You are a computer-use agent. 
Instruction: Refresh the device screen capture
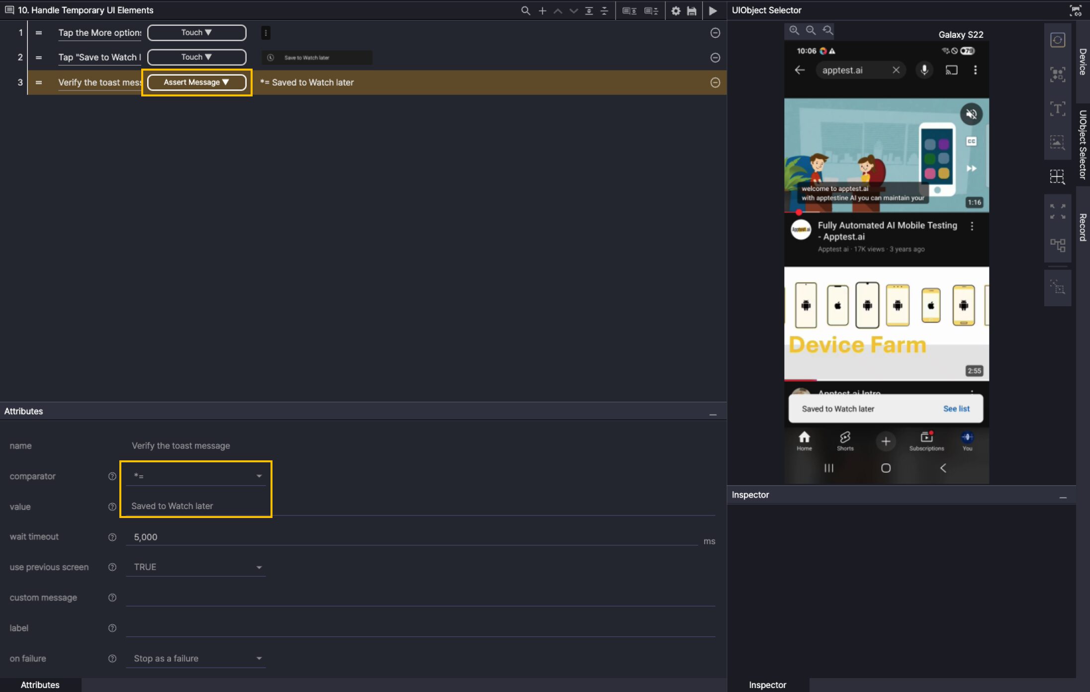tap(1057, 40)
